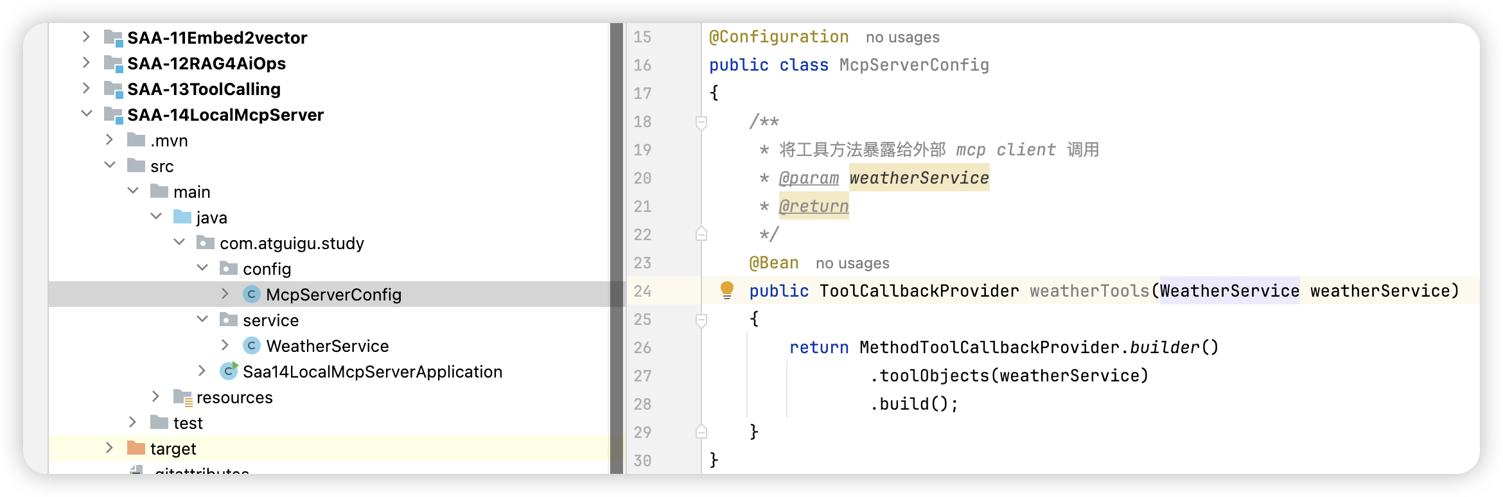1503x497 pixels.
Task: Click the WeatherService class icon
Action: point(251,346)
